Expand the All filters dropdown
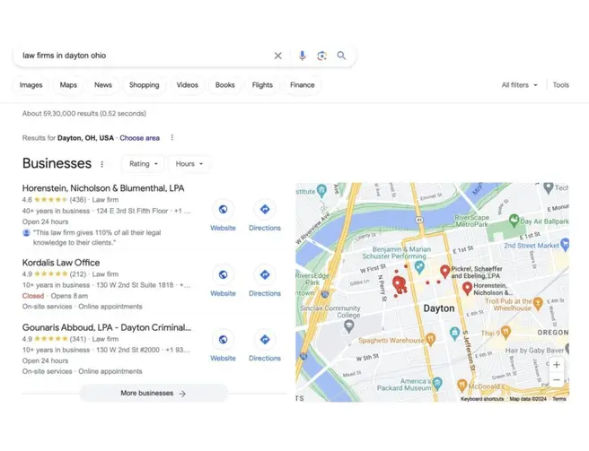Screen dimensions: 589x451 [x=520, y=85]
